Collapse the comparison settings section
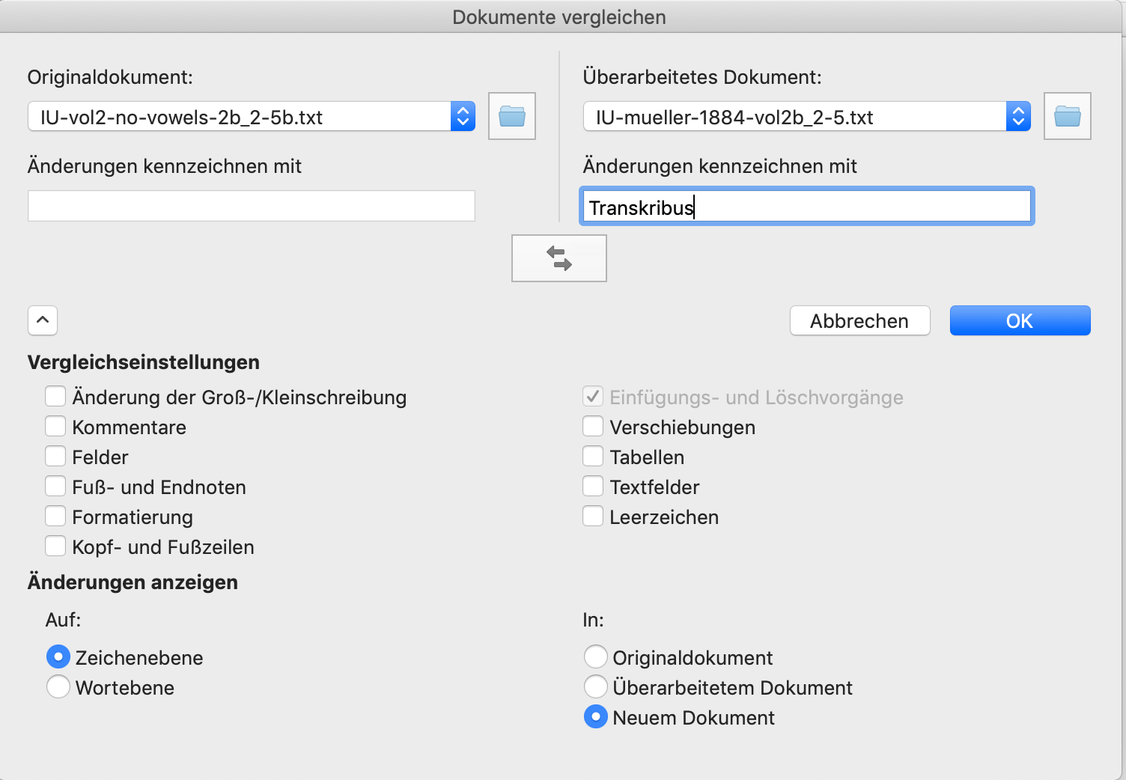The width and height of the screenshot is (1126, 780). coord(43,320)
